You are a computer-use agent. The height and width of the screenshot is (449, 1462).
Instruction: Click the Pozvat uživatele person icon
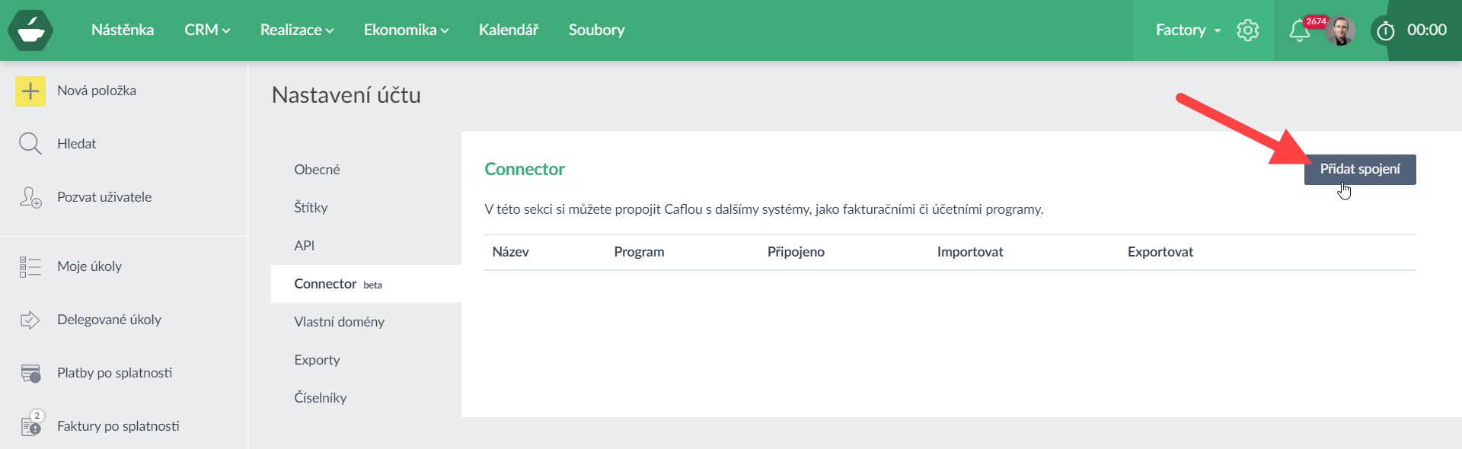[30, 197]
